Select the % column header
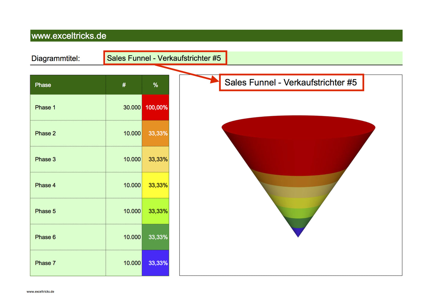Viewport: 433px width, 306px height. (156, 85)
